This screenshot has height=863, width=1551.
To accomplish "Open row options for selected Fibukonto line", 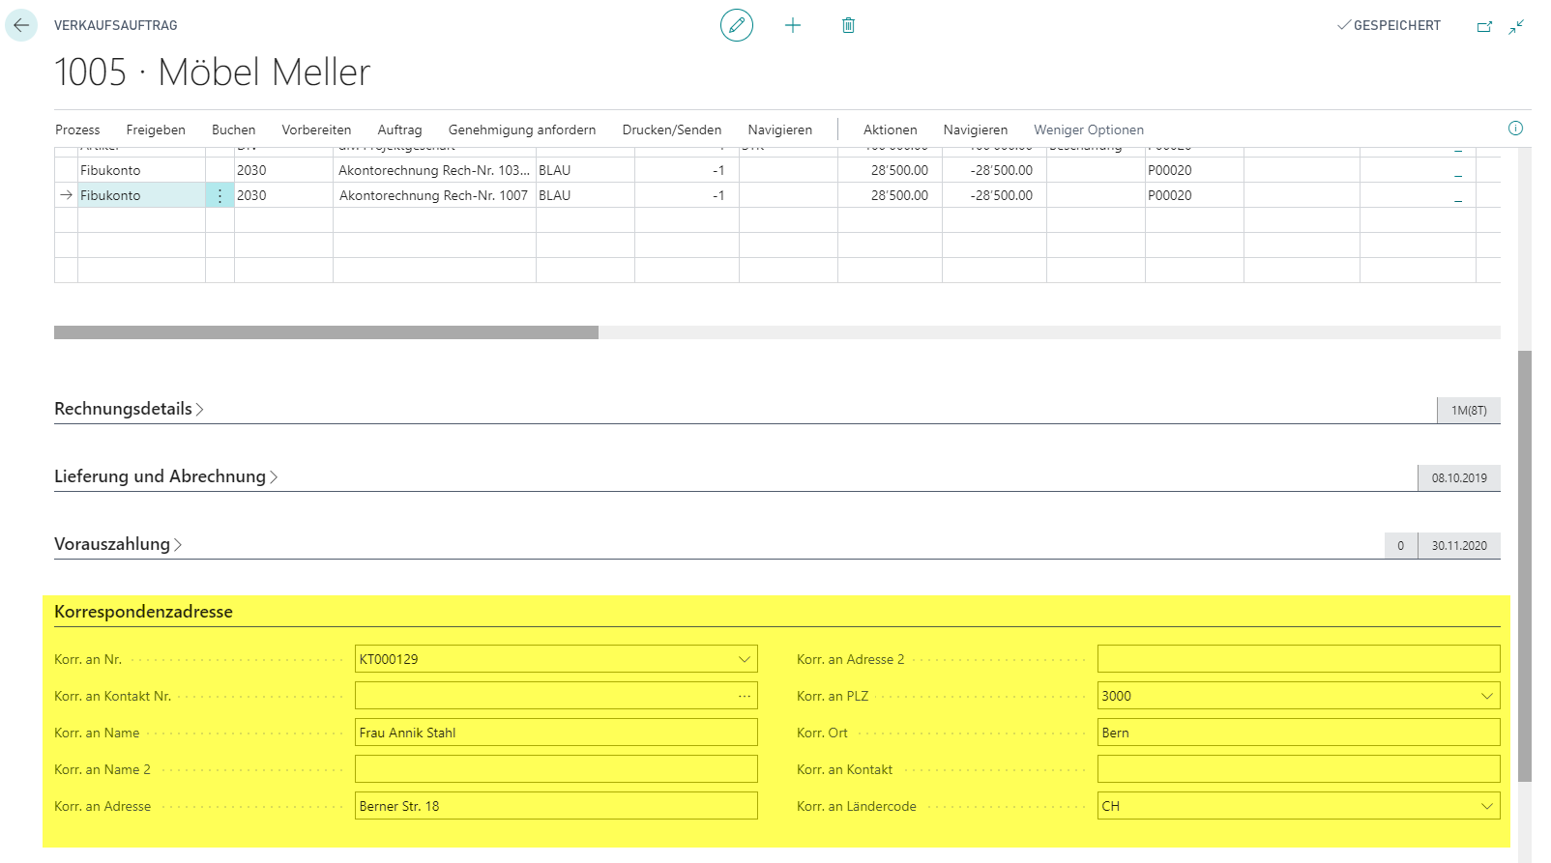I will [219, 195].
